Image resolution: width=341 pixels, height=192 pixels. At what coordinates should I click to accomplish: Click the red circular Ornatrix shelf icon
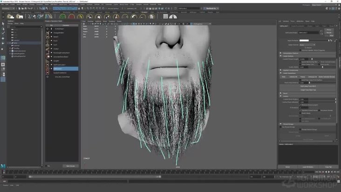(x=72, y=16)
